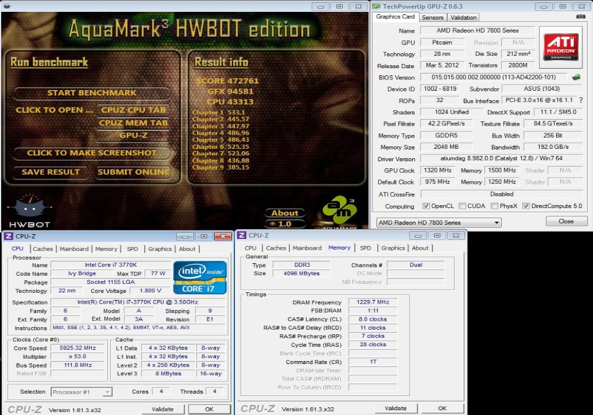Click the CPUZ CPU TAB button
This screenshot has width=593, height=415.
point(133,110)
